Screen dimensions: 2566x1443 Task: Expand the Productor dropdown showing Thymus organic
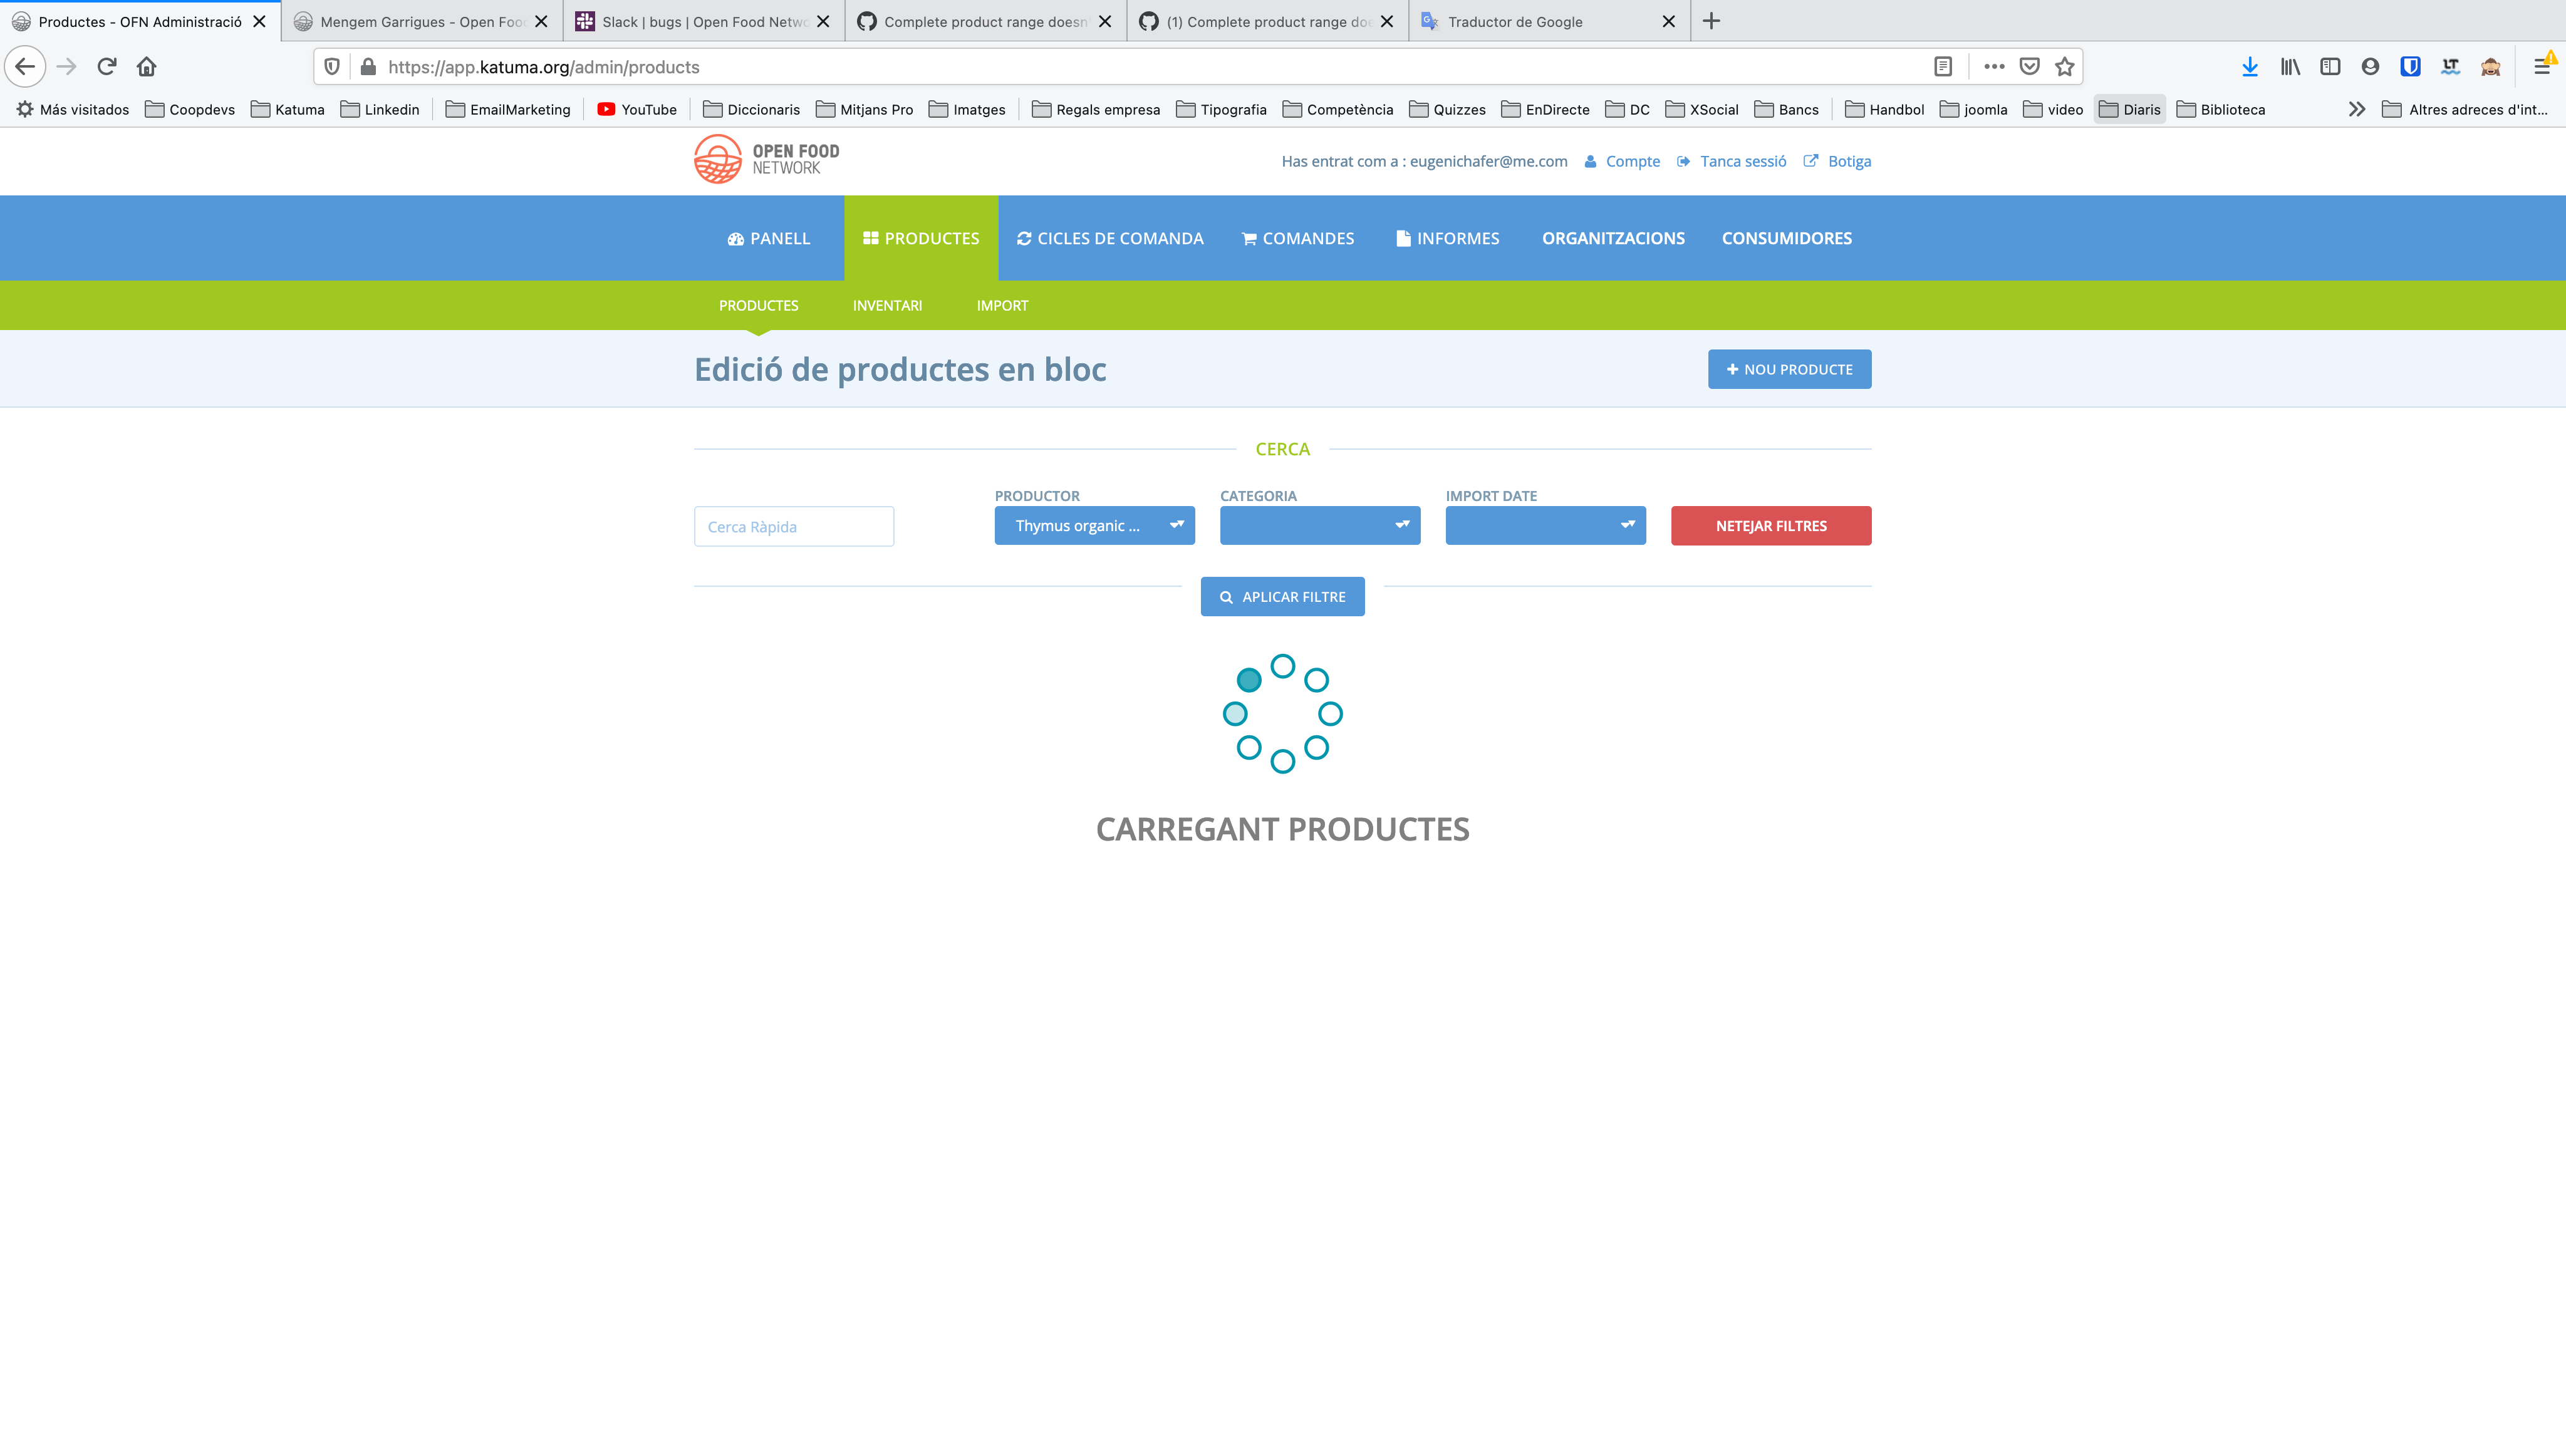click(x=1094, y=526)
